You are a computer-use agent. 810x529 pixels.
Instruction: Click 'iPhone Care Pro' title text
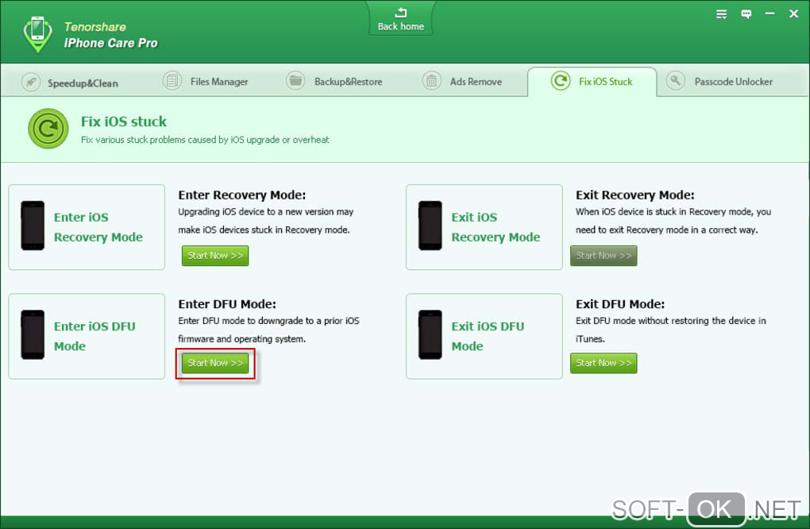coord(110,43)
